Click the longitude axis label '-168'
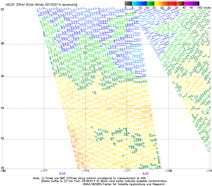212x186 pixels. [x=168, y=171]
